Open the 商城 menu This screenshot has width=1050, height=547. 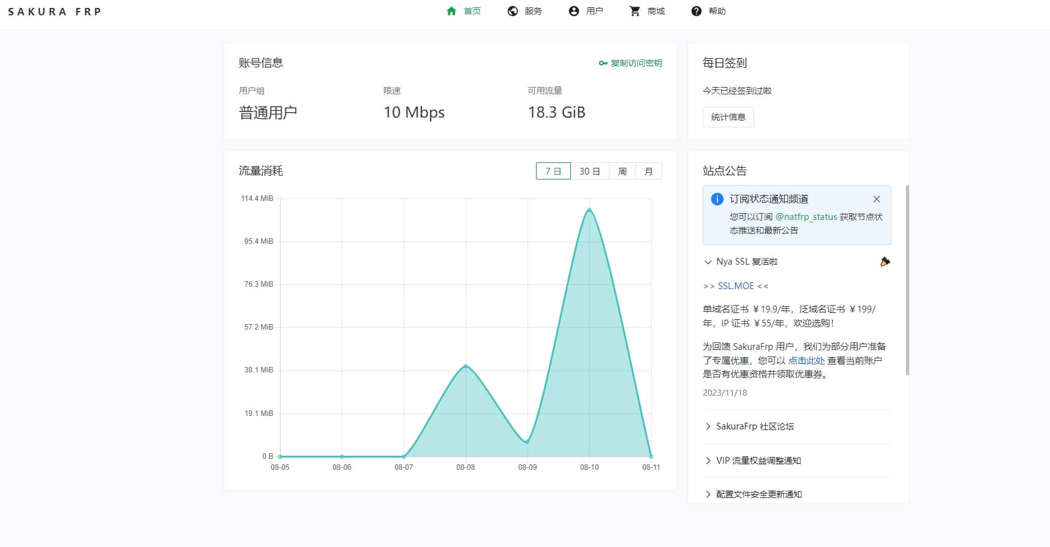click(x=656, y=11)
